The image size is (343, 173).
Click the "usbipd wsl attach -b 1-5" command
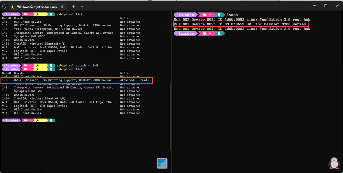[x=77, y=66]
